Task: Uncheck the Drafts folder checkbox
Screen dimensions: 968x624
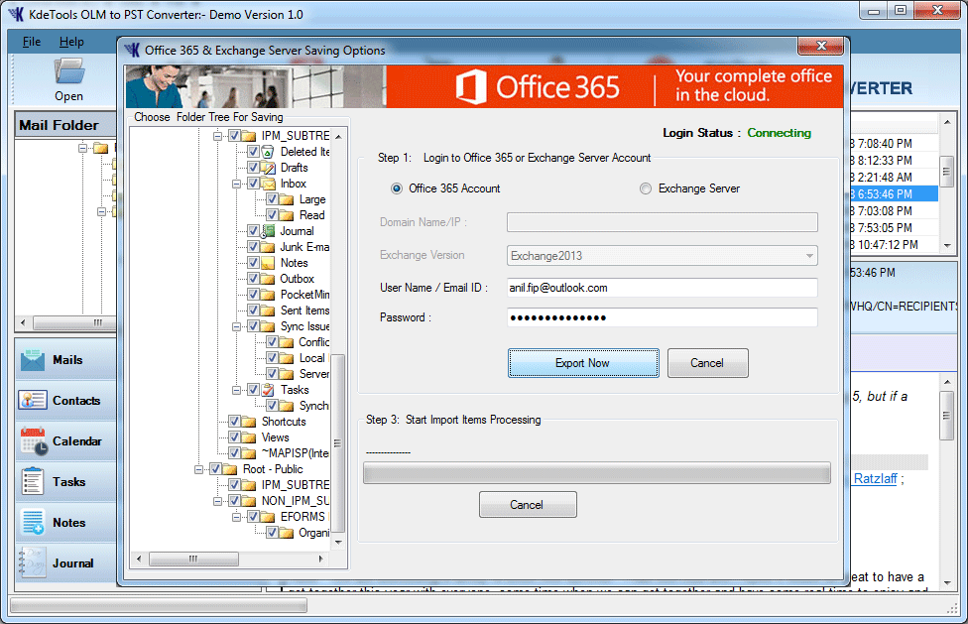Action: click(x=253, y=168)
